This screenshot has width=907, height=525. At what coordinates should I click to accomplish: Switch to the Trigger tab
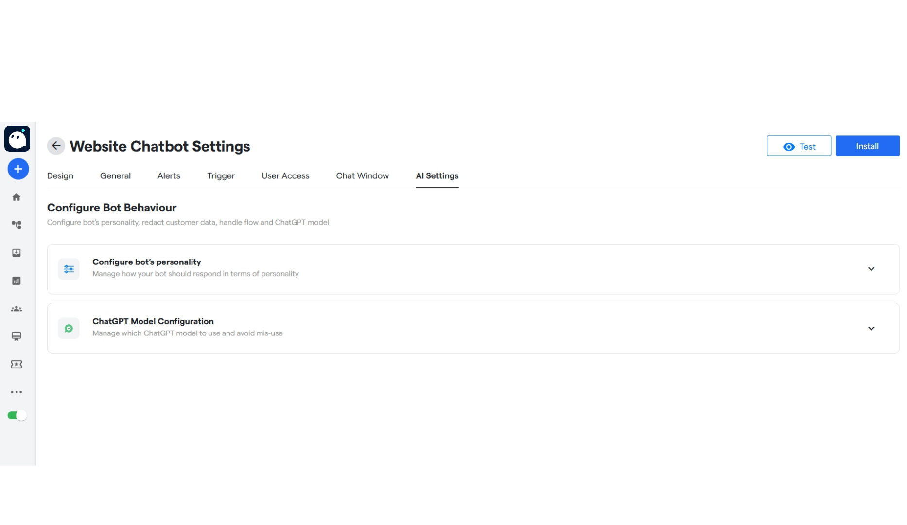(221, 176)
